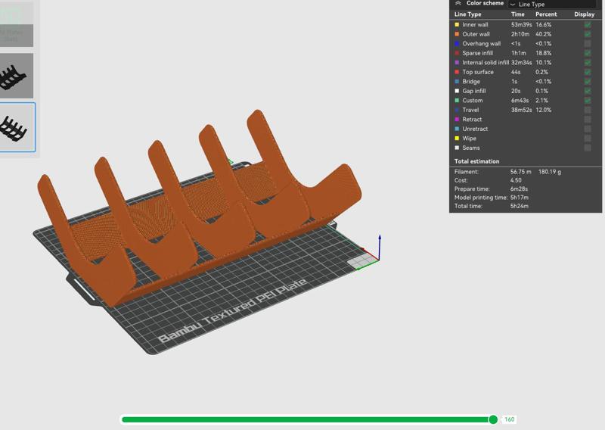Screen dimensions: 605x430
Task: Collapse the Color scheme panel using double chevron
Action: (x=458, y=4)
